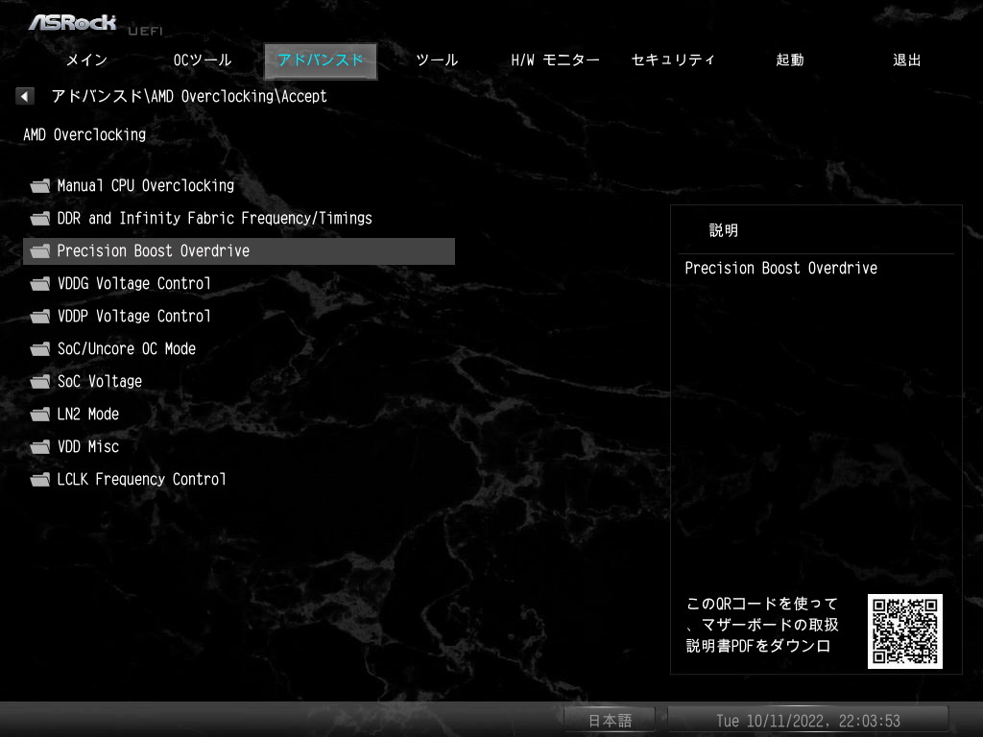
Task: Click the ASRock UEFI logo
Action: pos(95,24)
